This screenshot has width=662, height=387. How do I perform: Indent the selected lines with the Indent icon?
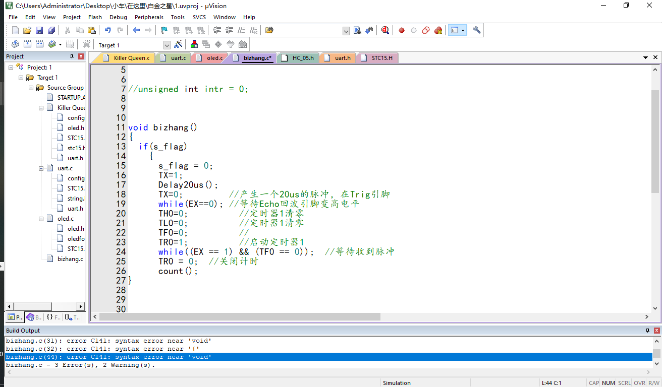point(217,30)
